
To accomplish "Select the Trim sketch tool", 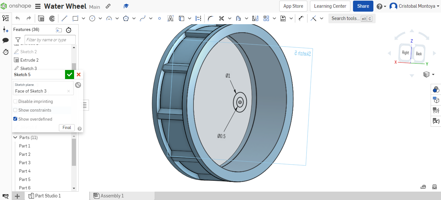I will pos(222,18).
